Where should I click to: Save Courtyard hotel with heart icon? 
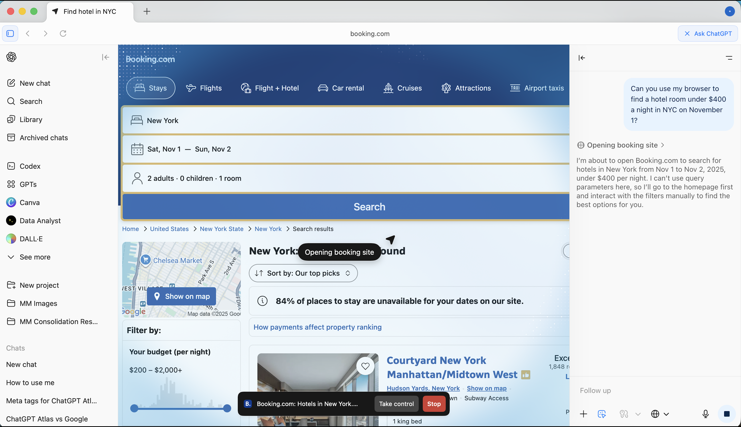tap(365, 366)
